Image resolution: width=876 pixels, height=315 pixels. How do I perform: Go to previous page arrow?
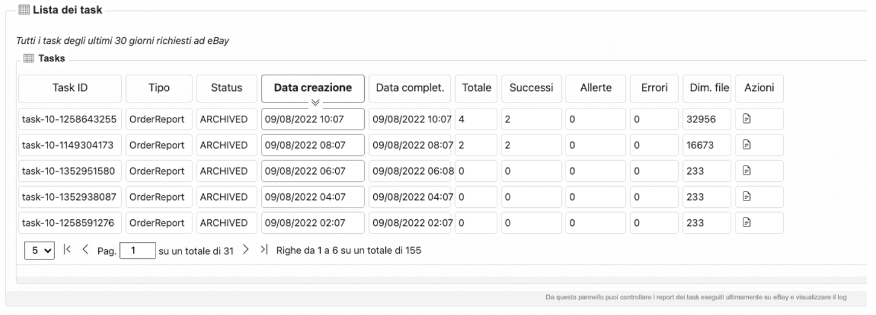85,249
